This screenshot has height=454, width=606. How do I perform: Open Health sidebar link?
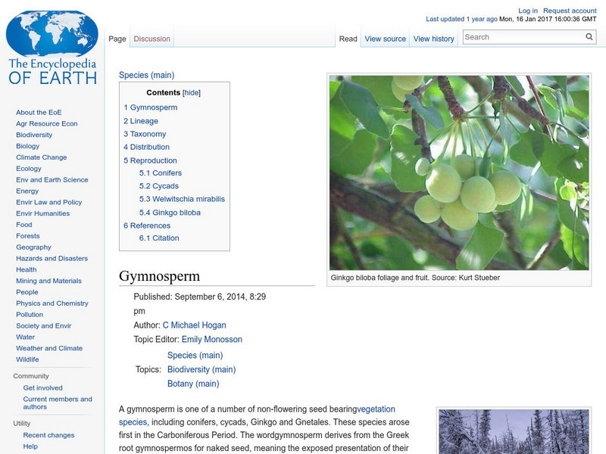pyautogui.click(x=27, y=269)
